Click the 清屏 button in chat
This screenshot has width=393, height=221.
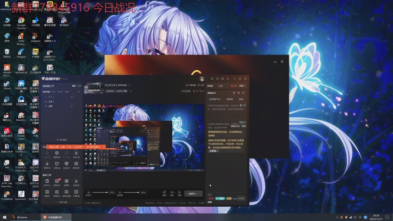tap(244, 126)
